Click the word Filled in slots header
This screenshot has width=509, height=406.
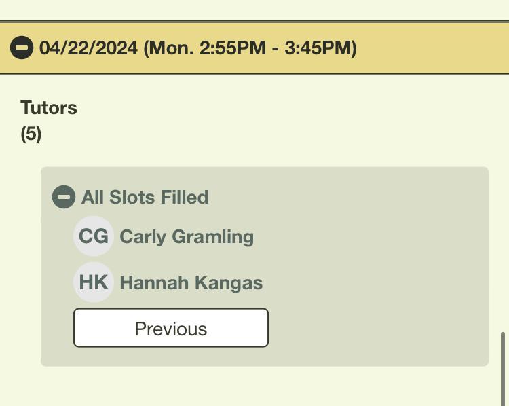(185, 198)
